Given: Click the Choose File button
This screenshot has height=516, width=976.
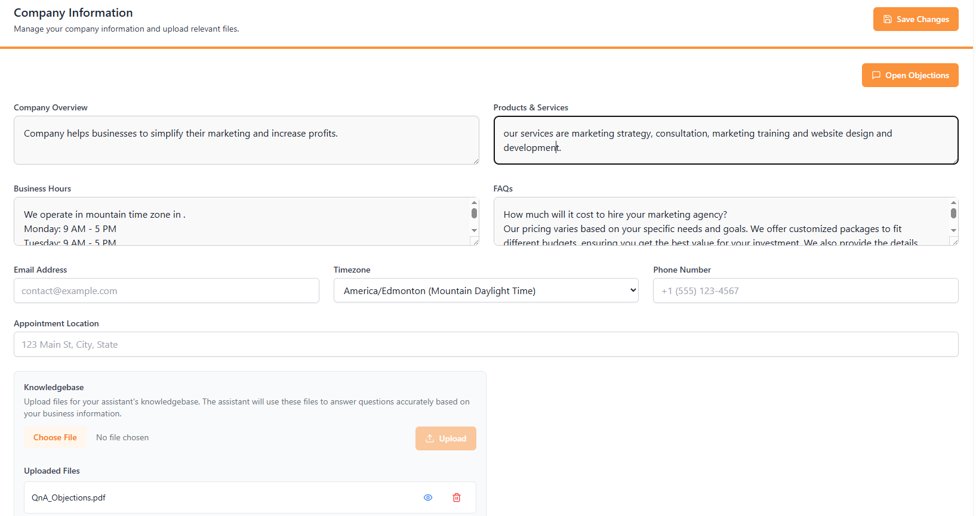Looking at the screenshot, I should (55, 437).
